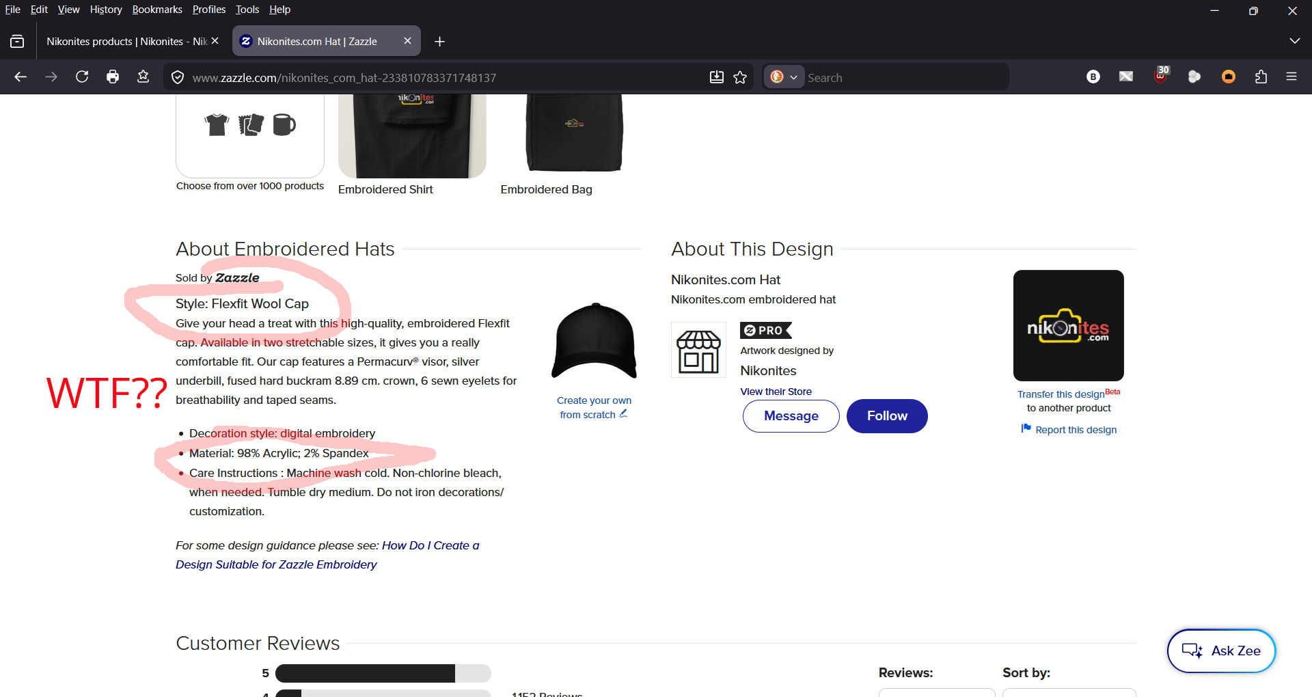Follow the Nikonites designer

coord(887,415)
